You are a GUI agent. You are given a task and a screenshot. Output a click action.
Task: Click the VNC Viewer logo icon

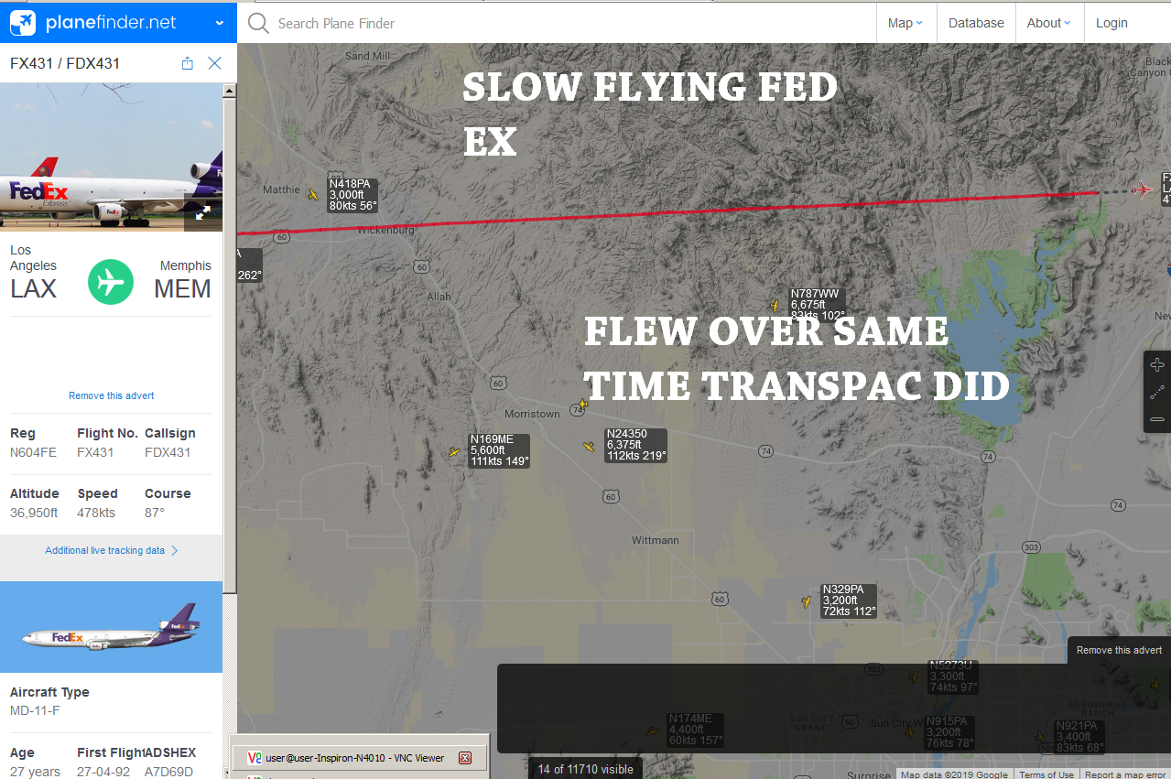255,758
